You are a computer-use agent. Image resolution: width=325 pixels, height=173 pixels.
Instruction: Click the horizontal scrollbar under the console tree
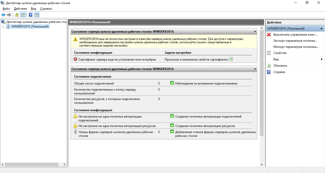point(32,164)
